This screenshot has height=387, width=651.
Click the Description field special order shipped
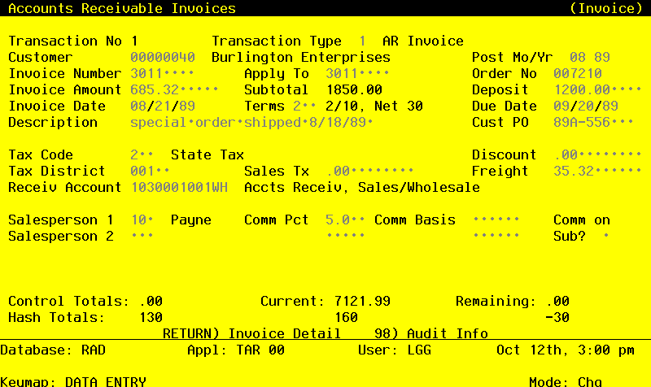tap(251, 123)
